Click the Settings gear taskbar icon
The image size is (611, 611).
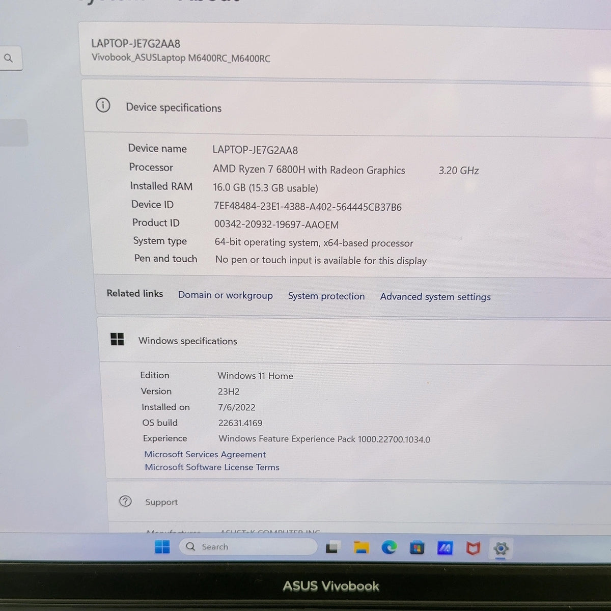(501, 548)
